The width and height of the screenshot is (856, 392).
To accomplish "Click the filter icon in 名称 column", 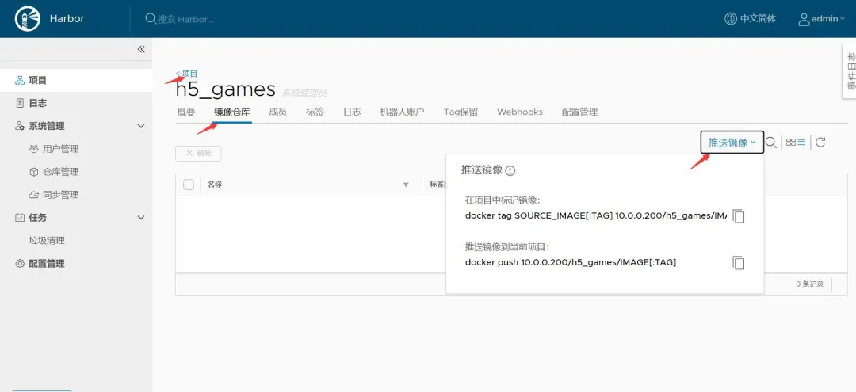I will (406, 185).
